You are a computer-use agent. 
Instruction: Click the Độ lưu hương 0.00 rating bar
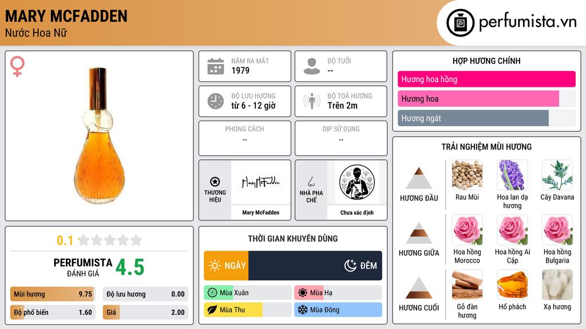click(x=145, y=294)
